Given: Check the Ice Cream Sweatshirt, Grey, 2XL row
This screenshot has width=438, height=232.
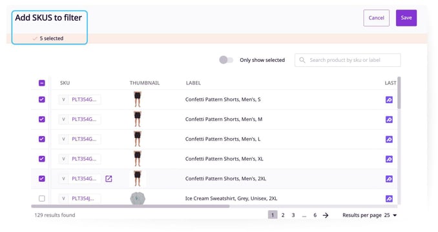Looking at the screenshot, I should [x=42, y=198].
